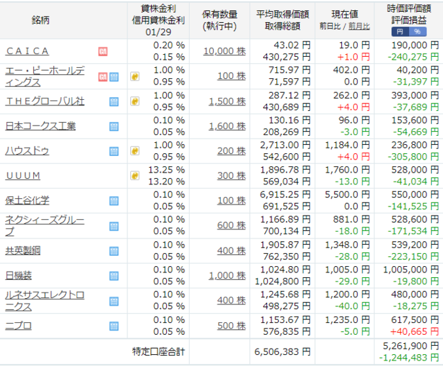
Task: Click ハウスドゥ loss -305,800 円
Action: click(x=413, y=157)
